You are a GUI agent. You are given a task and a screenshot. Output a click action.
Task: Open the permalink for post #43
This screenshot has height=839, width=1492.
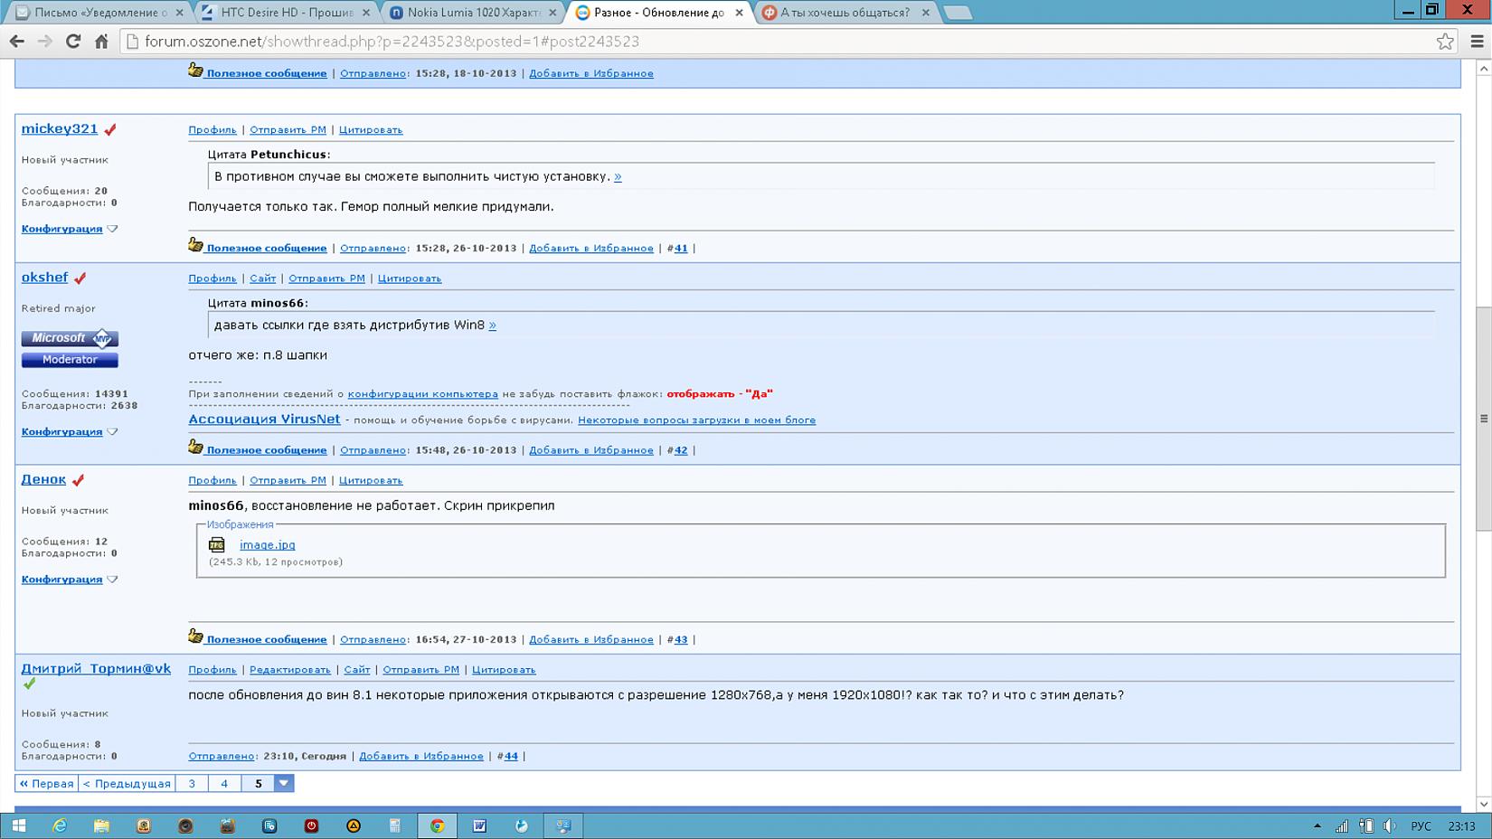click(681, 639)
